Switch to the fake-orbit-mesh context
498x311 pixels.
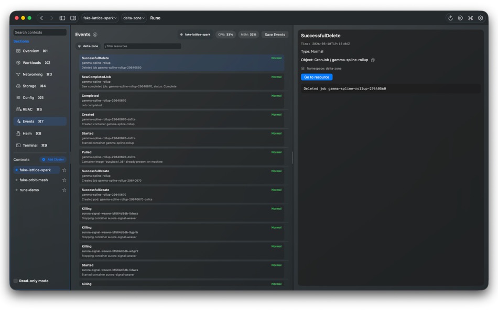coord(37,180)
